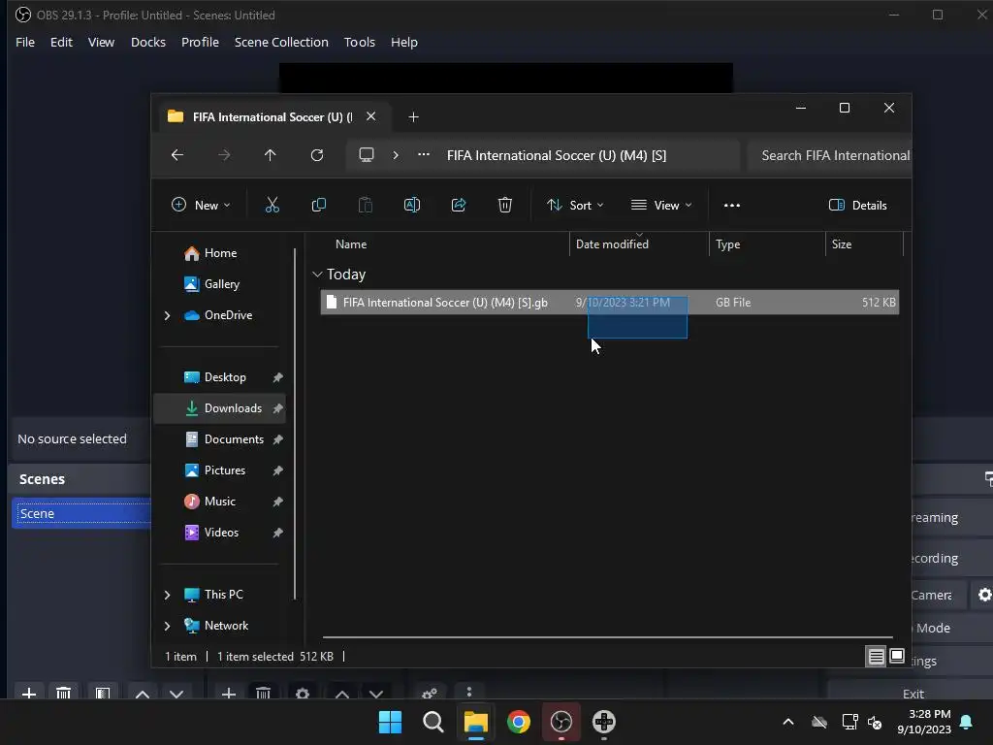Open Documents in navigation pane
Viewport: 993px width, 745px height.
point(220,439)
